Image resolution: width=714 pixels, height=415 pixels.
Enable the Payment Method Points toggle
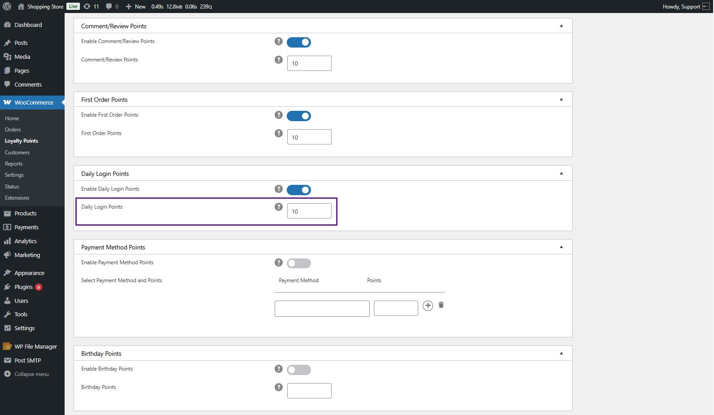(x=299, y=263)
